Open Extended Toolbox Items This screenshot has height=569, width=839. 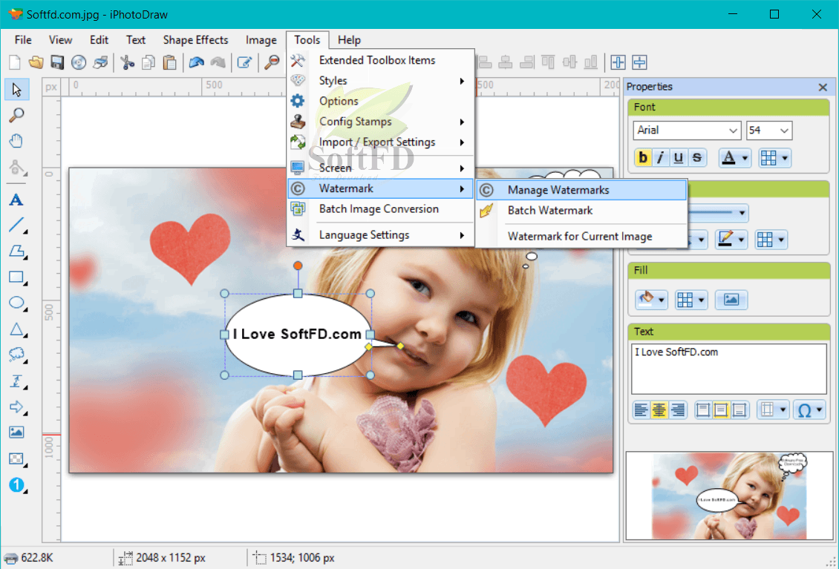click(380, 60)
